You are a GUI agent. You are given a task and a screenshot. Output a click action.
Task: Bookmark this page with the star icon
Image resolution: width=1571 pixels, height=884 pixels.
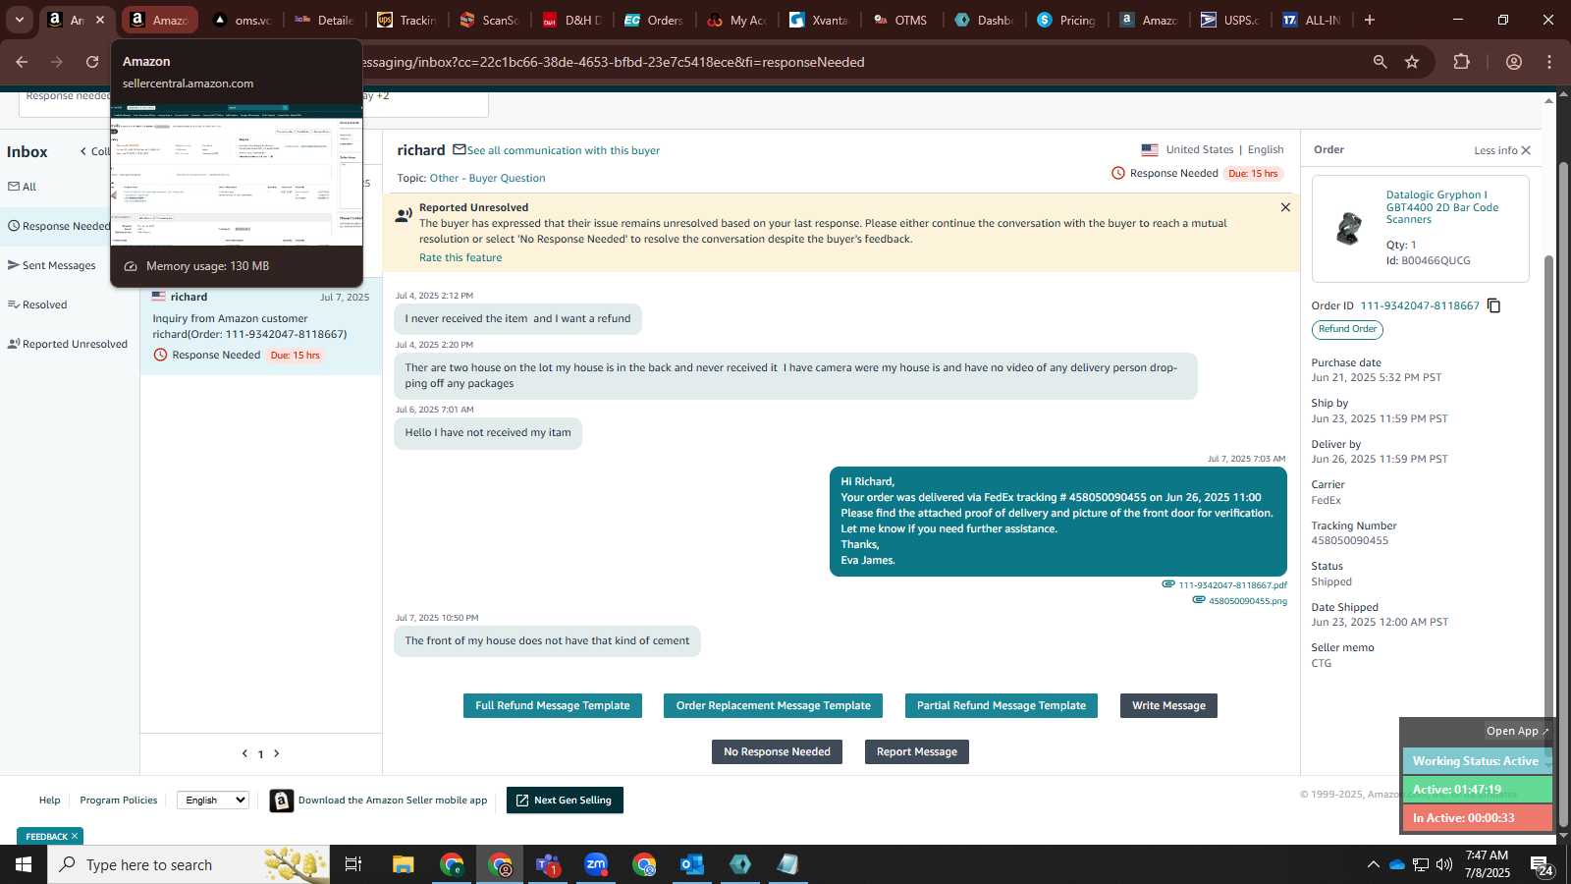[x=1412, y=62]
